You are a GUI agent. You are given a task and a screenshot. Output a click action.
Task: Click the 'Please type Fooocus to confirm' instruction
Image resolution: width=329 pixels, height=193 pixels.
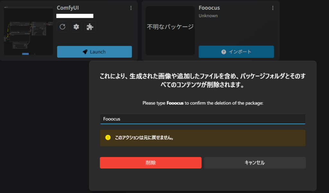(203, 103)
